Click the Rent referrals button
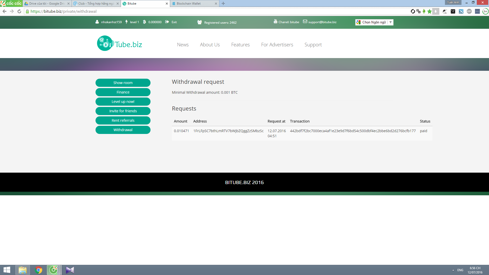 coord(123,120)
